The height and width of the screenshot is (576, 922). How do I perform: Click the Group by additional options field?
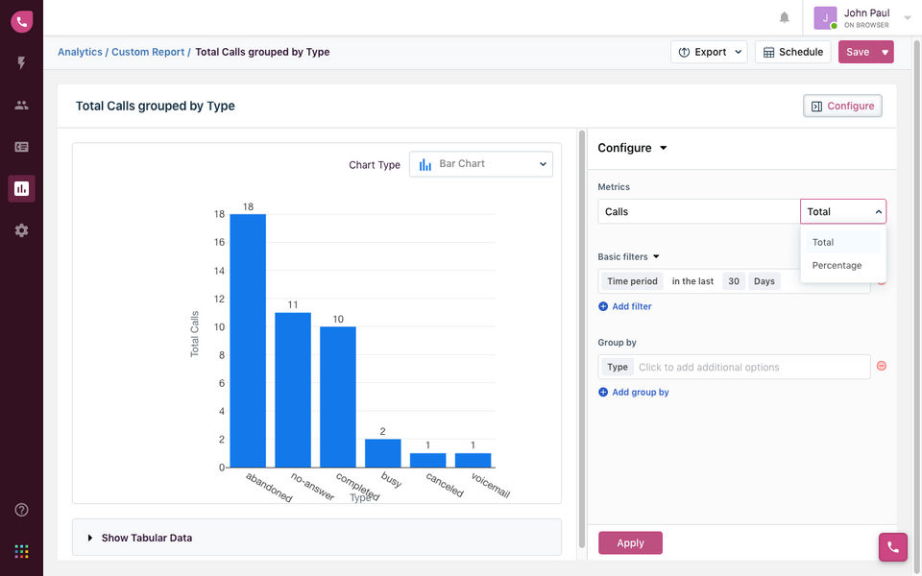point(749,367)
